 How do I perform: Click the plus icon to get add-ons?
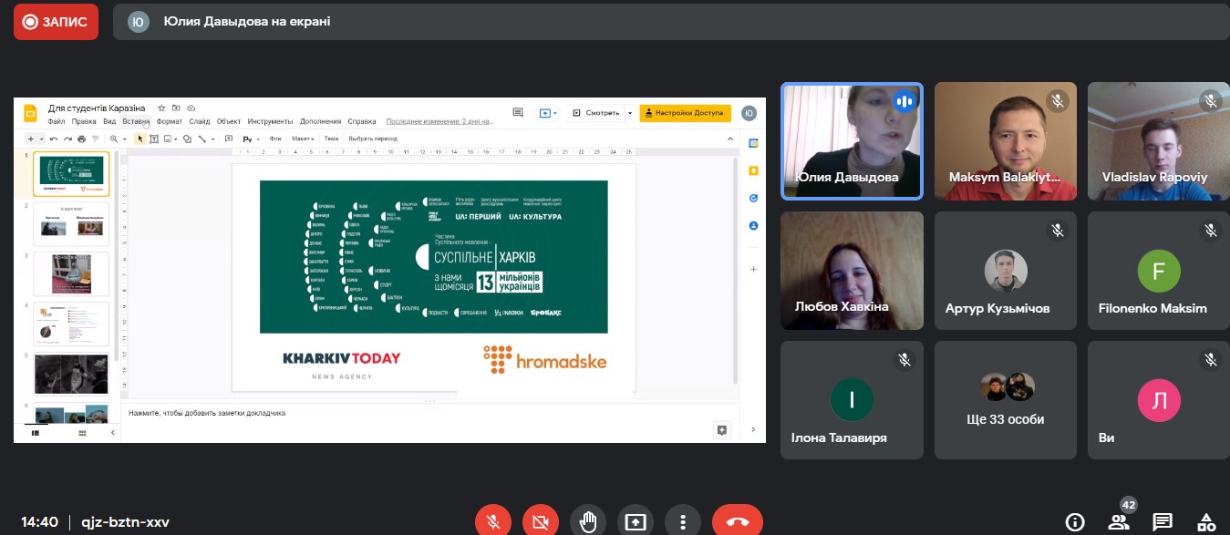pyautogui.click(x=753, y=270)
